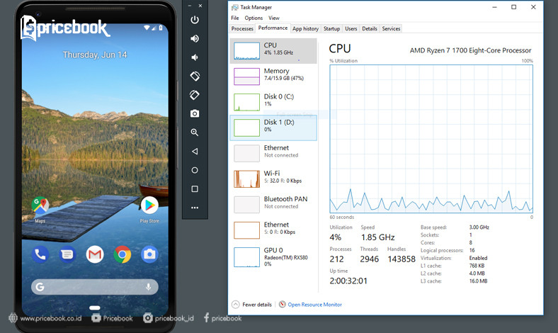558x333 pixels.
Task: Click the up time value 2:00:32:01
Action: 348,281
